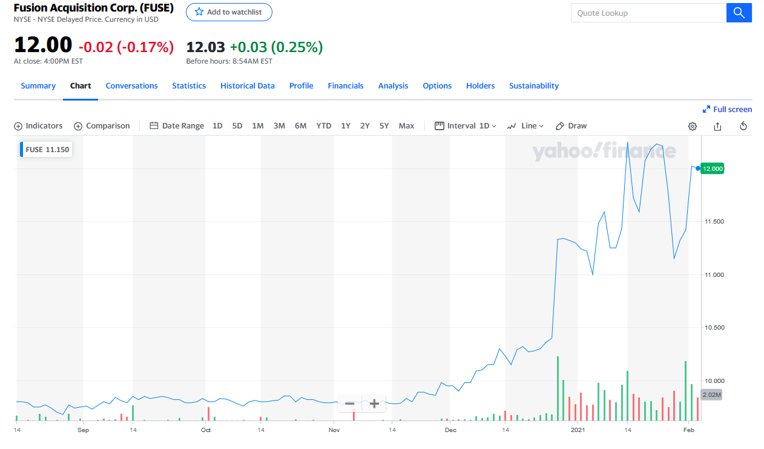The width and height of the screenshot is (764, 449).
Task: Set range to 2Y
Action: click(x=365, y=126)
